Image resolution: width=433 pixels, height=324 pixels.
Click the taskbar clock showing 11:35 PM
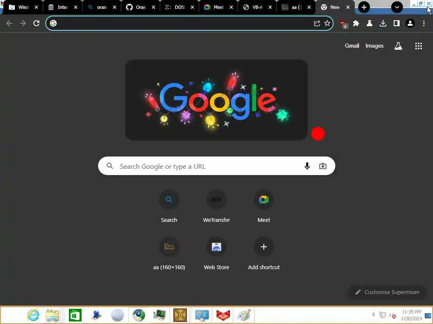point(411,315)
